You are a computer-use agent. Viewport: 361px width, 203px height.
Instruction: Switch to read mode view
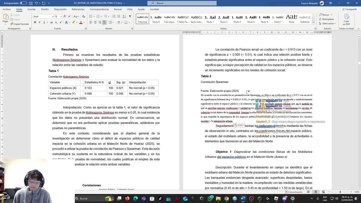(x=308, y=192)
